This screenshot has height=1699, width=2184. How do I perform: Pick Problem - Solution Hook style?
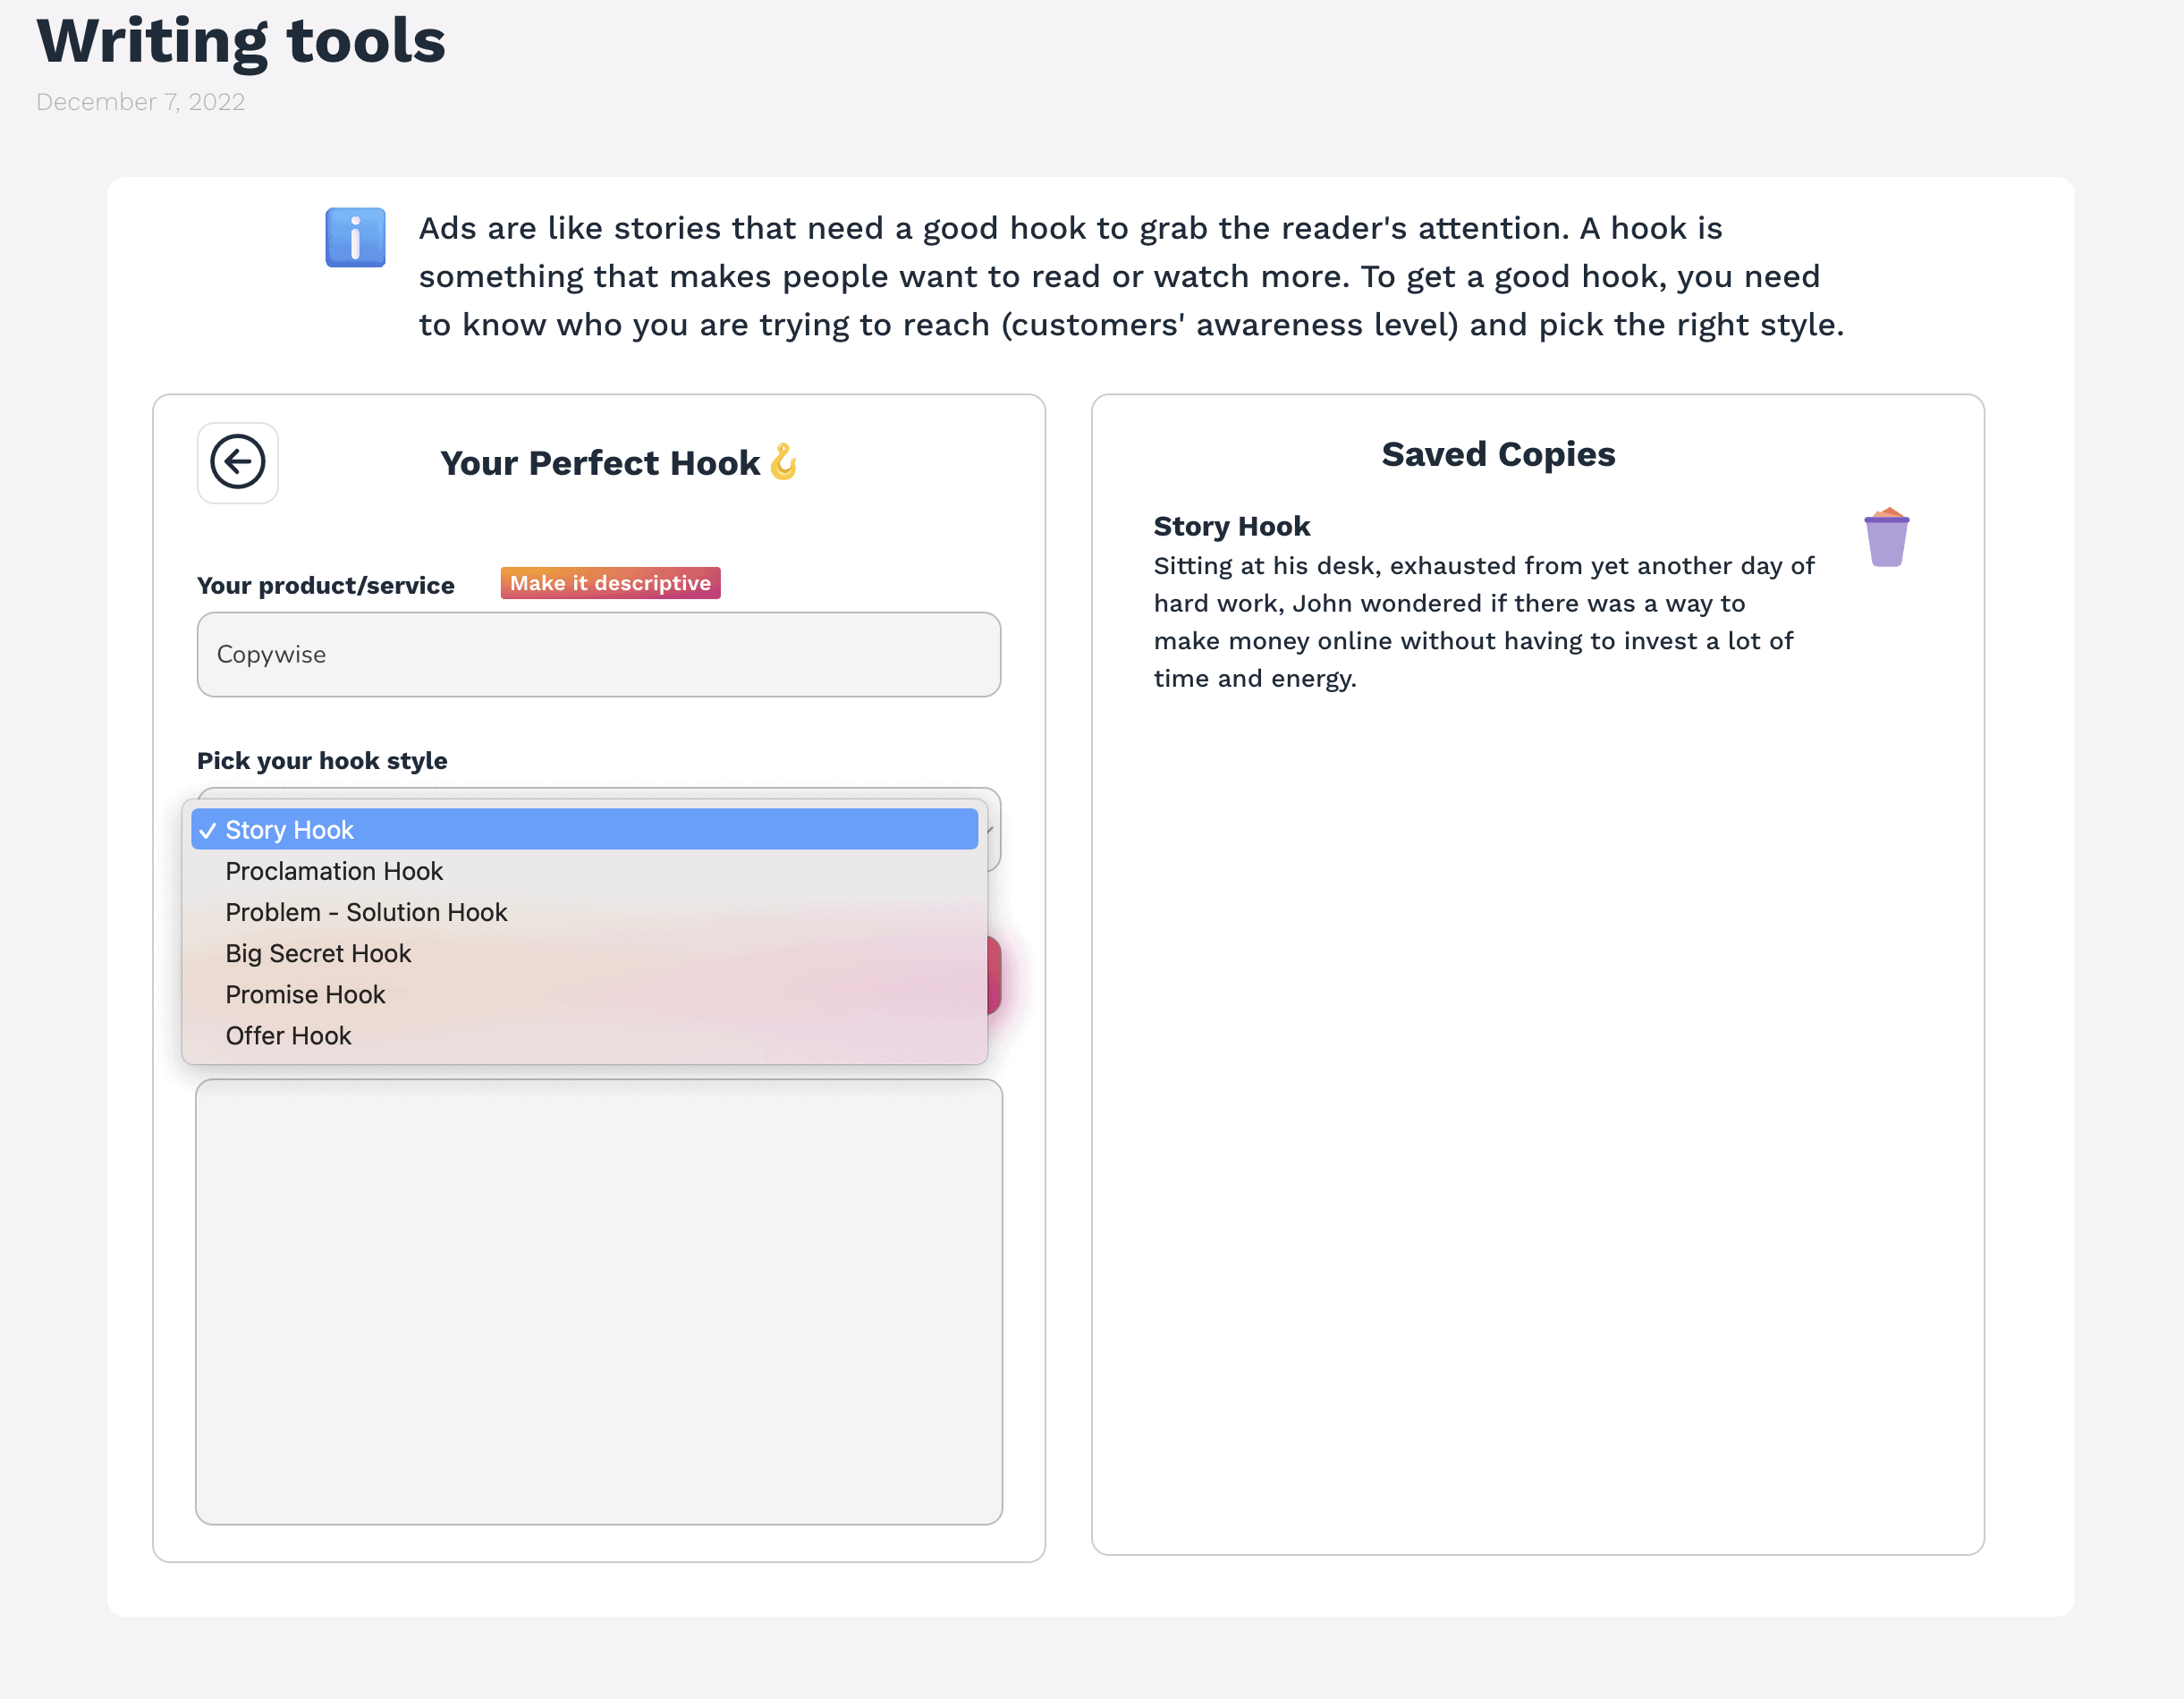(x=584, y=912)
